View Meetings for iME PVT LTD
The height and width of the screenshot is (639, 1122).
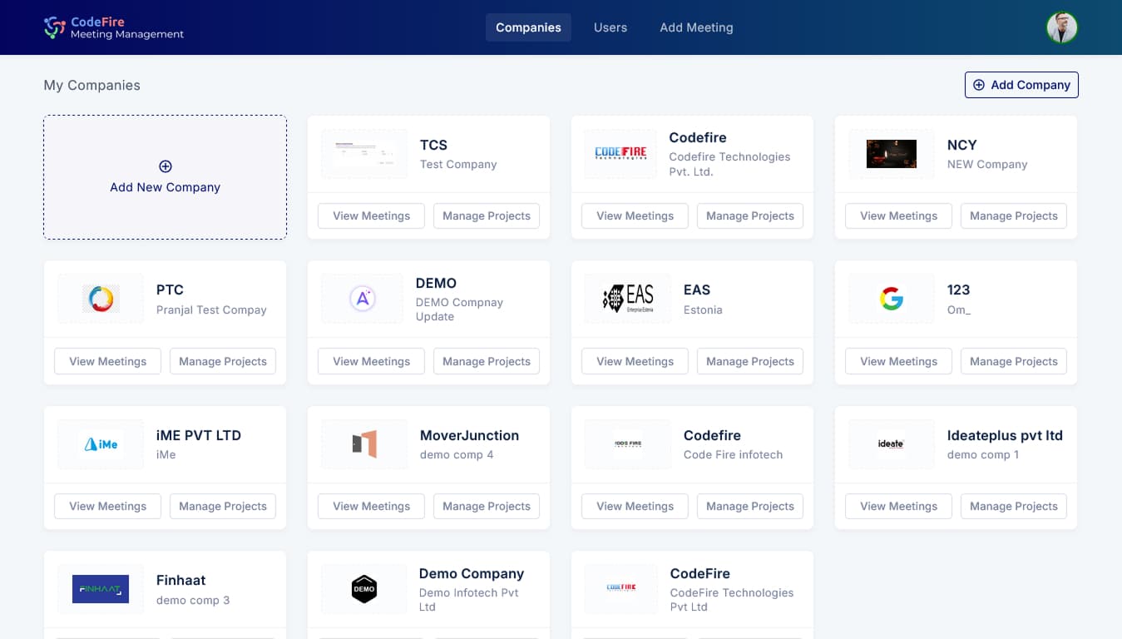[x=107, y=506]
